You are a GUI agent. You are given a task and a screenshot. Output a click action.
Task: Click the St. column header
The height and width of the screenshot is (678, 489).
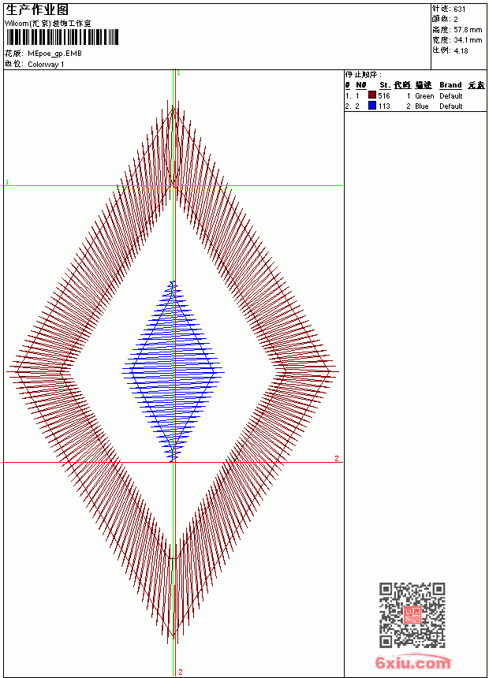tap(385, 85)
